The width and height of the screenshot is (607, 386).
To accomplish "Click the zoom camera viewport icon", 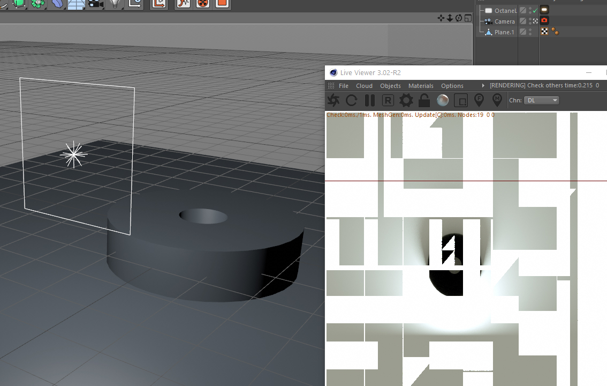I will point(450,18).
